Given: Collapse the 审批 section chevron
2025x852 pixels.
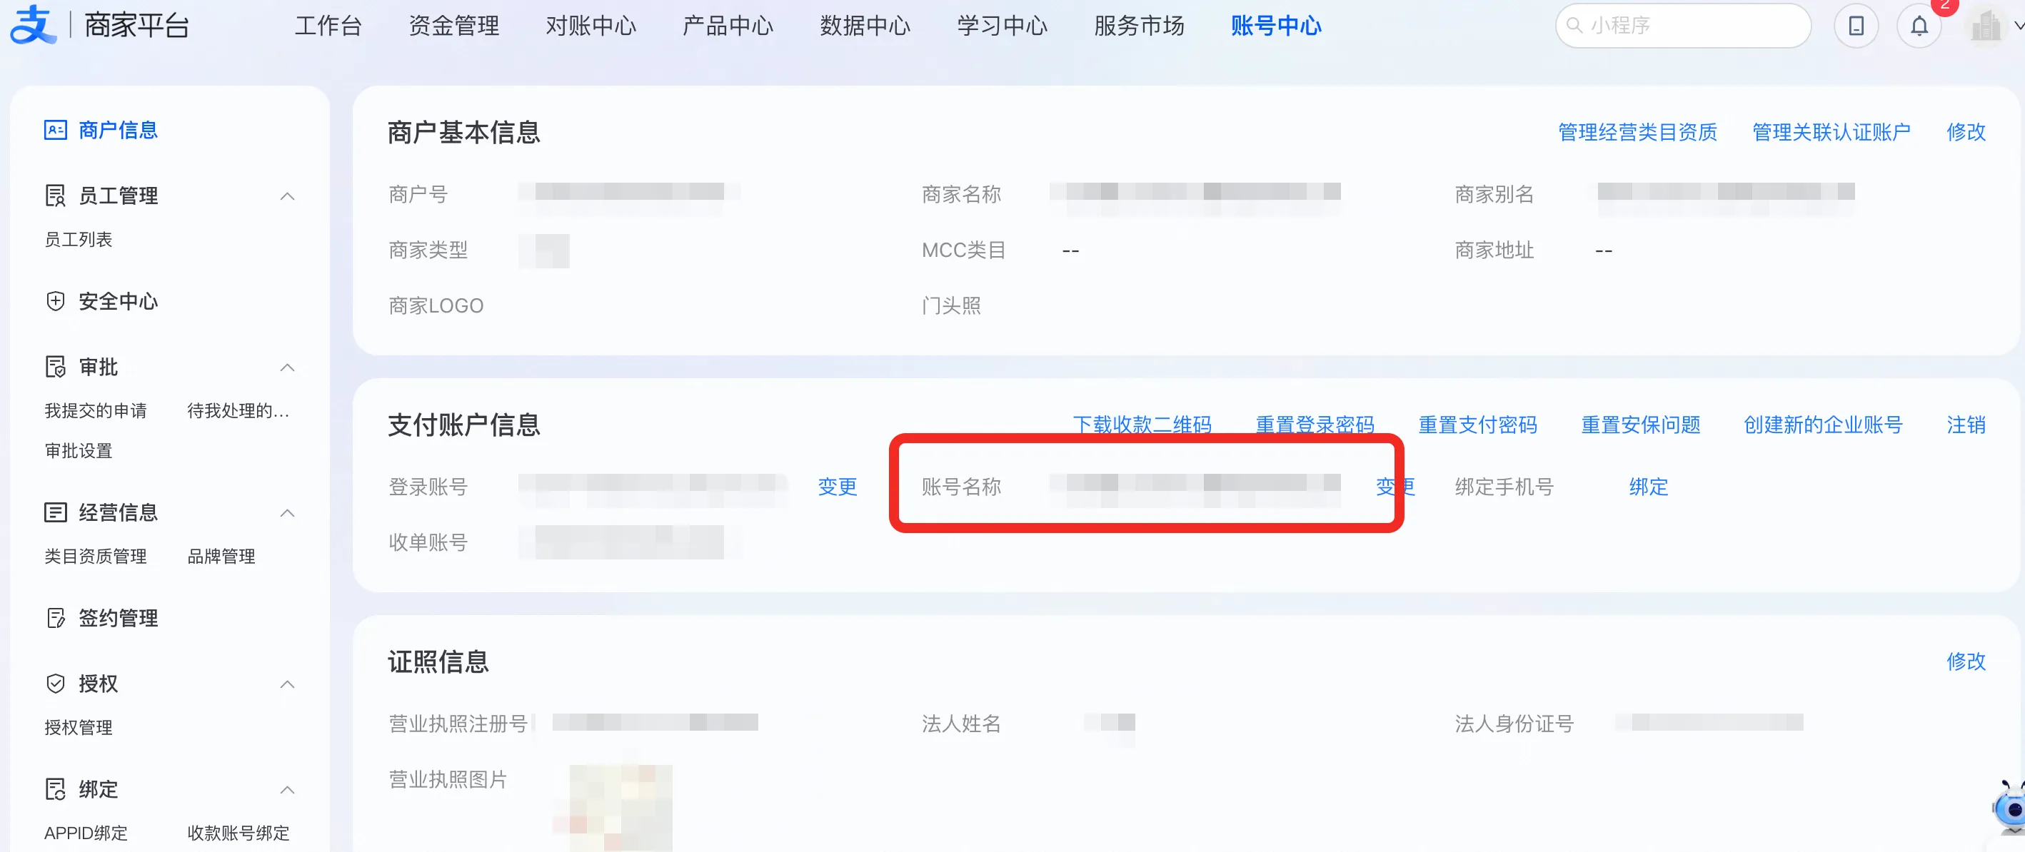Looking at the screenshot, I should click(x=288, y=367).
